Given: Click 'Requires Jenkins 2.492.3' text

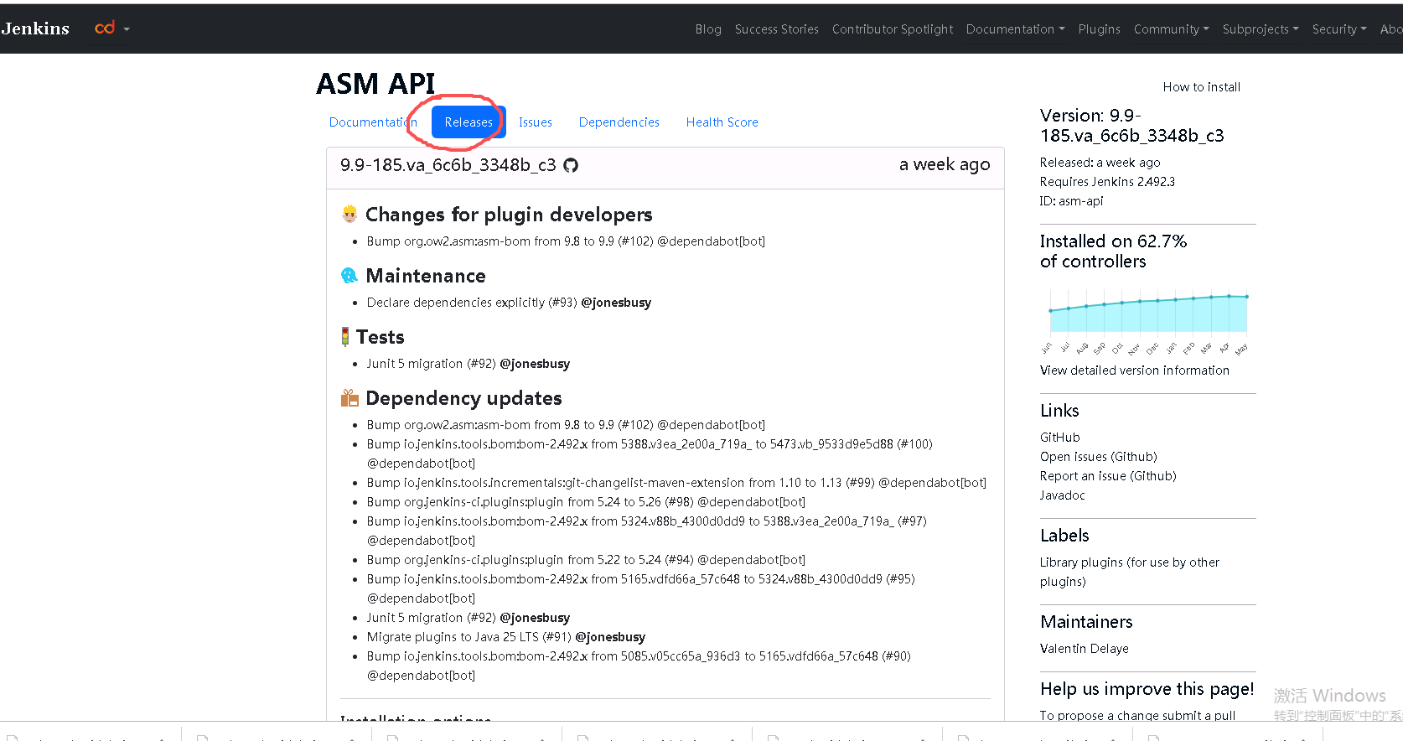Looking at the screenshot, I should (1107, 182).
